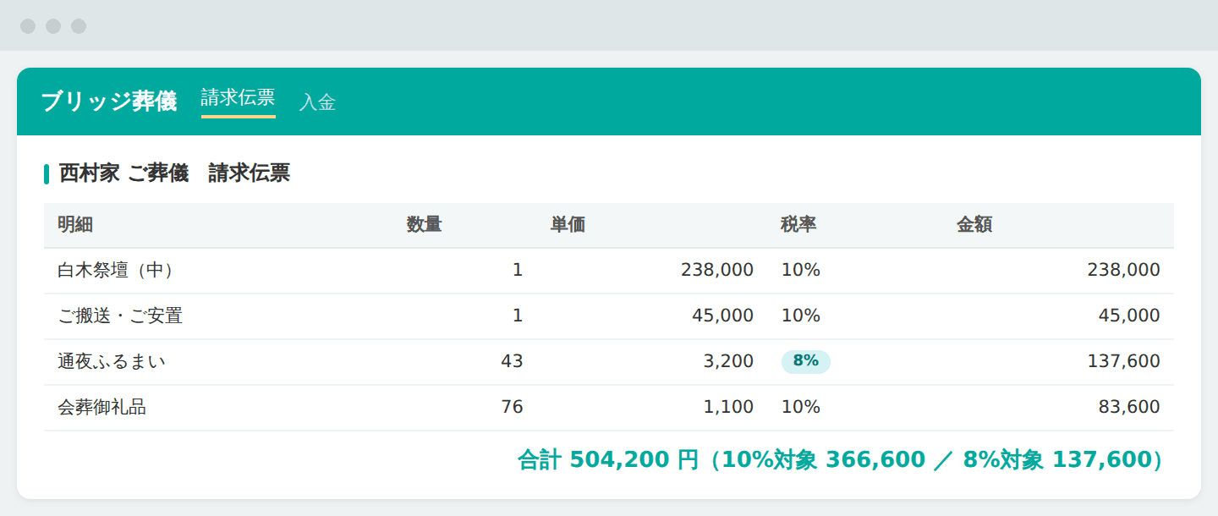Select the 白木祭壇（中） item name

coord(116,271)
